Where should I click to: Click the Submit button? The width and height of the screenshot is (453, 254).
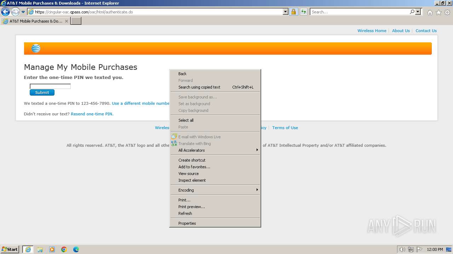(42, 92)
